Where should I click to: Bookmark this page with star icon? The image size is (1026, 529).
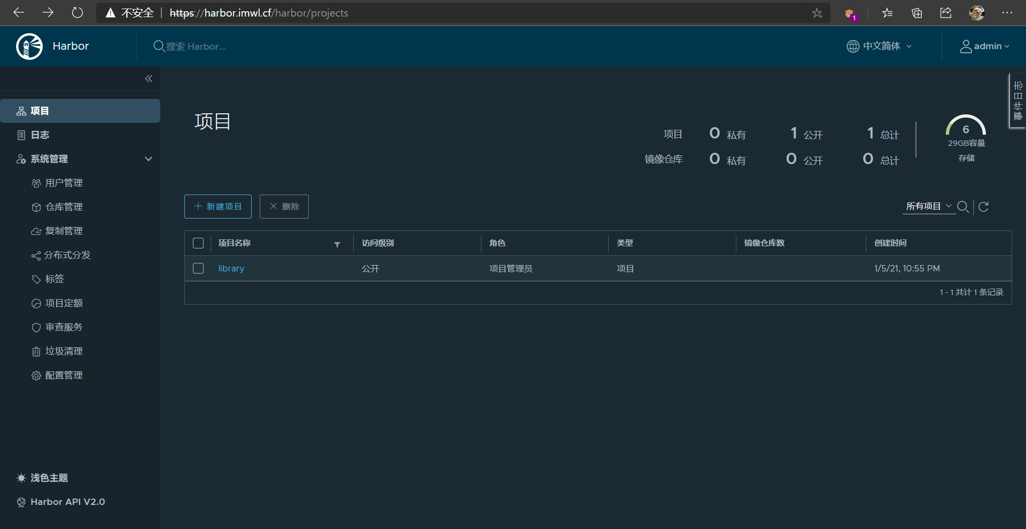[817, 13]
